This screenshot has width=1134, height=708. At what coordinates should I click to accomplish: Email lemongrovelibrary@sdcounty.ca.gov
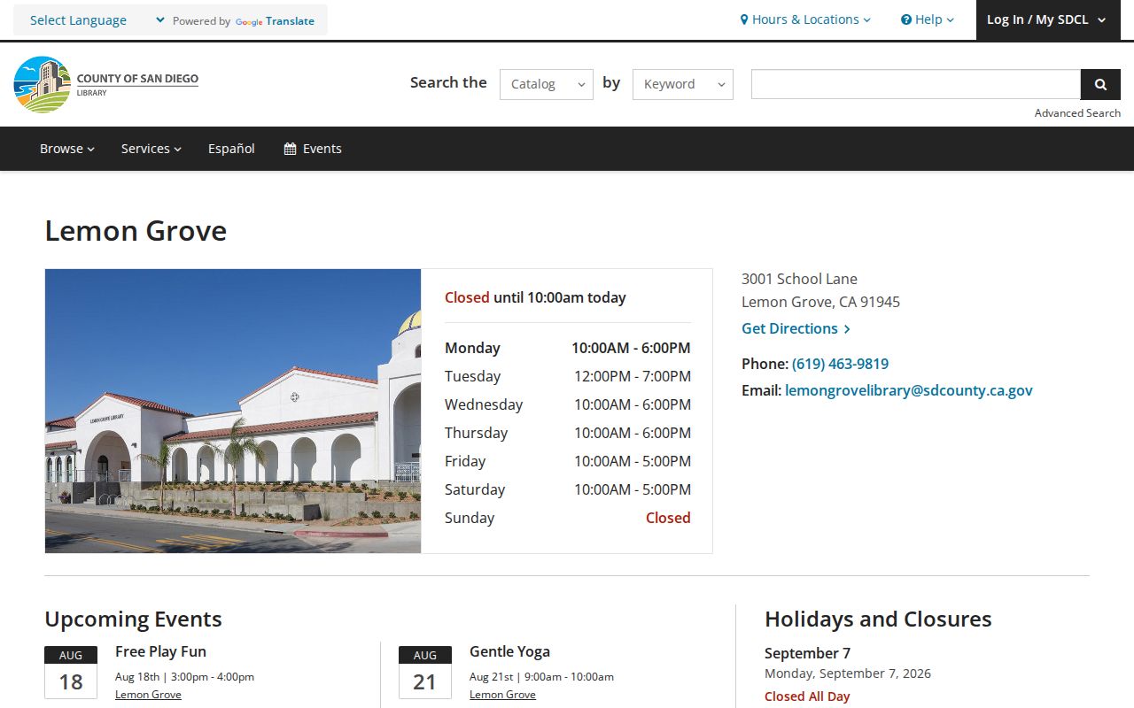coord(909,390)
